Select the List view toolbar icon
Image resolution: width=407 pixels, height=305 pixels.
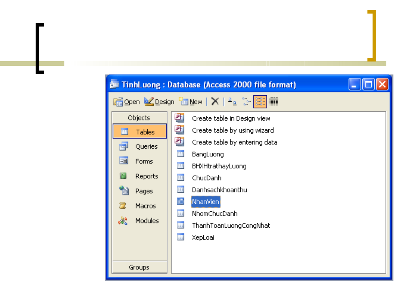(x=260, y=102)
